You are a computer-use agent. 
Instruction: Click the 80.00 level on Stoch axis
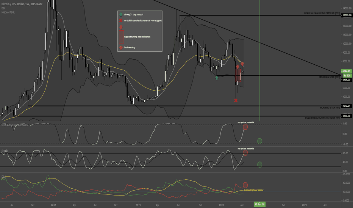click(x=345, y=154)
